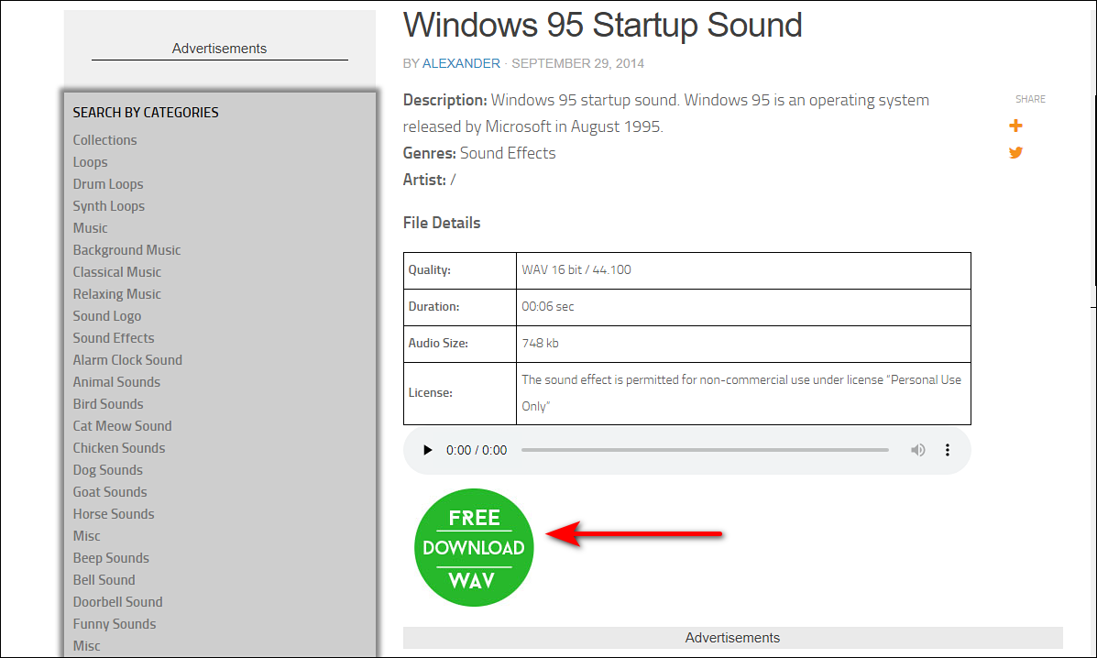Browse the Synth Loops category
This screenshot has width=1097, height=658.
tap(108, 205)
